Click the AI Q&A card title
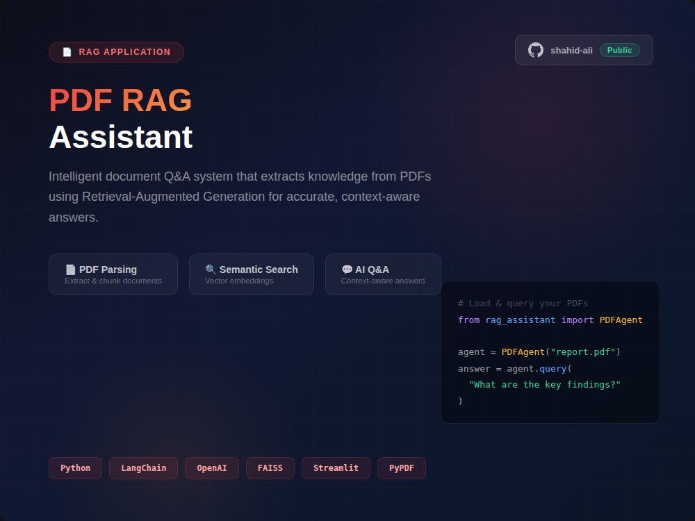Viewport: 695px width, 521px height. click(372, 270)
